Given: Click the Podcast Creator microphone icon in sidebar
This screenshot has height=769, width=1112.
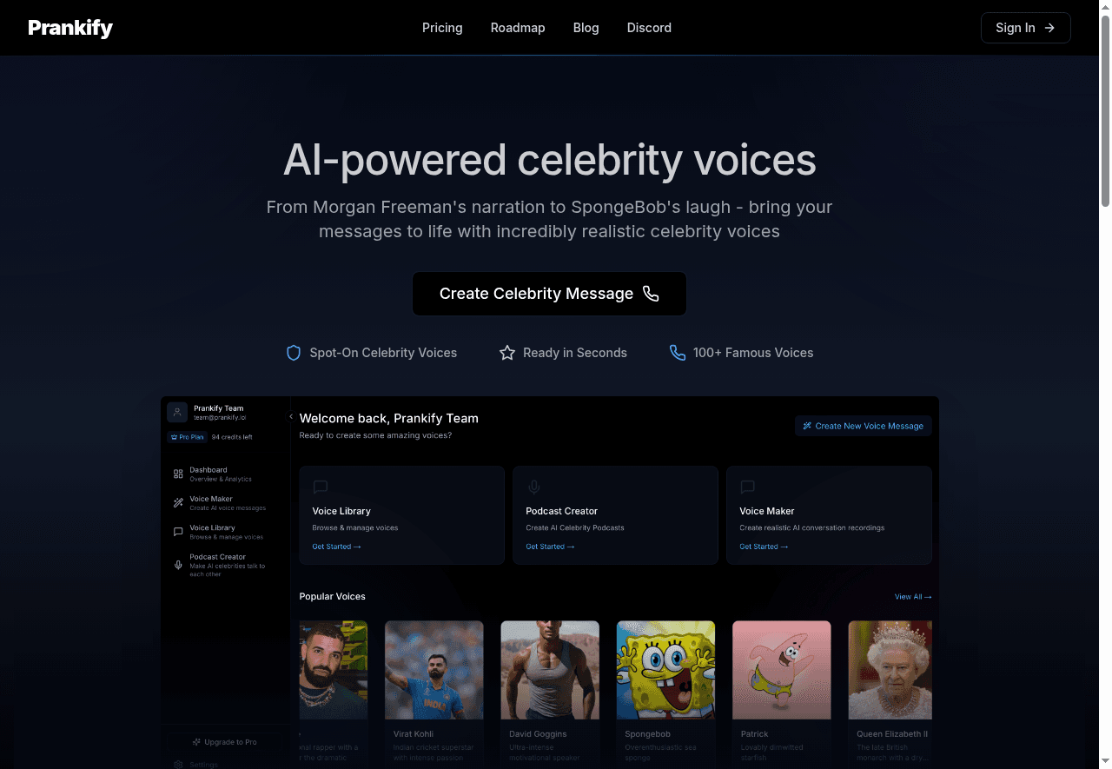Looking at the screenshot, I should pyautogui.click(x=178, y=565).
